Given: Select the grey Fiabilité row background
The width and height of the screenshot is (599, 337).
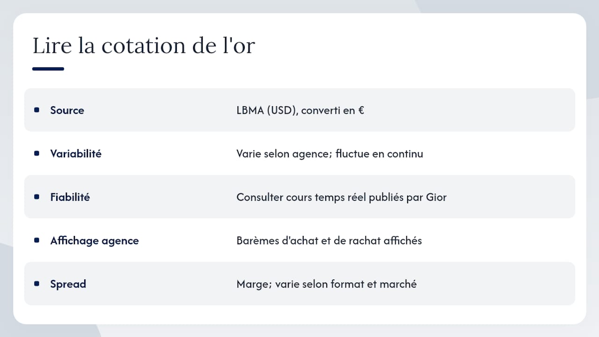Looking at the screenshot, I should point(299,197).
